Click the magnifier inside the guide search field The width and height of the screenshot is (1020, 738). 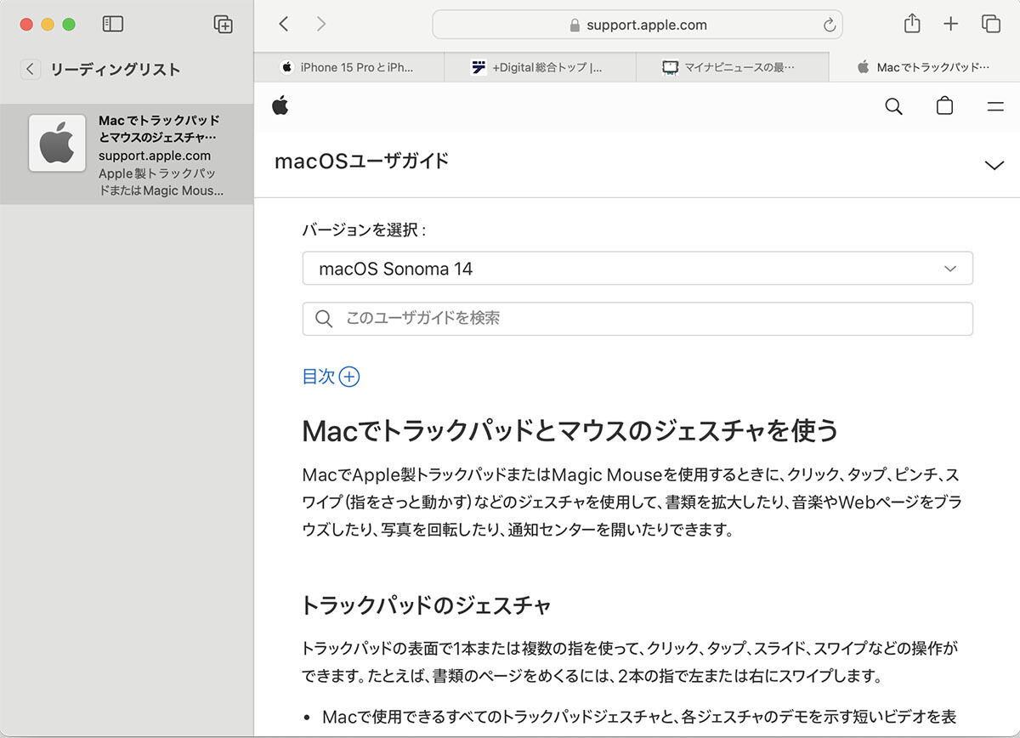tap(324, 319)
